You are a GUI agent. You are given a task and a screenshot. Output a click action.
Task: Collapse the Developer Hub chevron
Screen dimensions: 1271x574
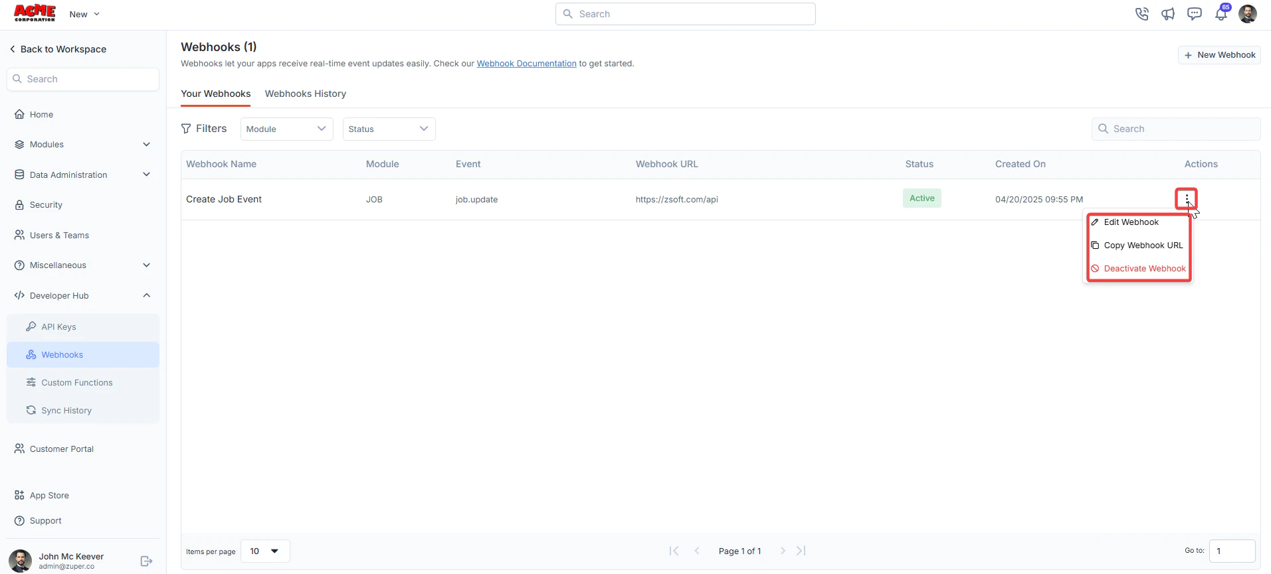(146, 295)
